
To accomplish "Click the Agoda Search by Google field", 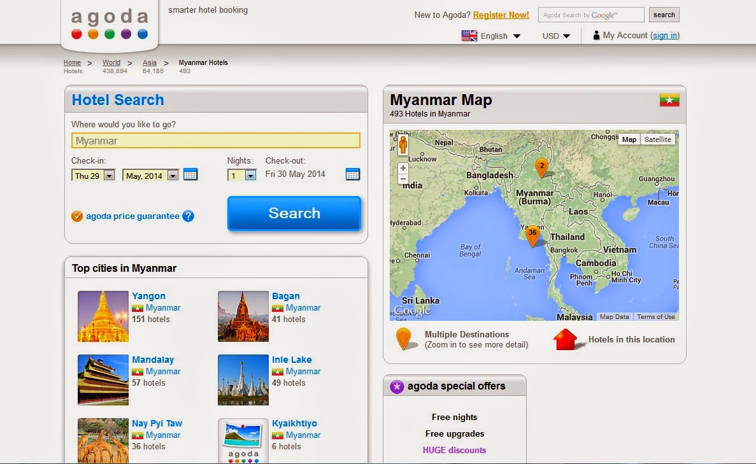I will coord(591,15).
